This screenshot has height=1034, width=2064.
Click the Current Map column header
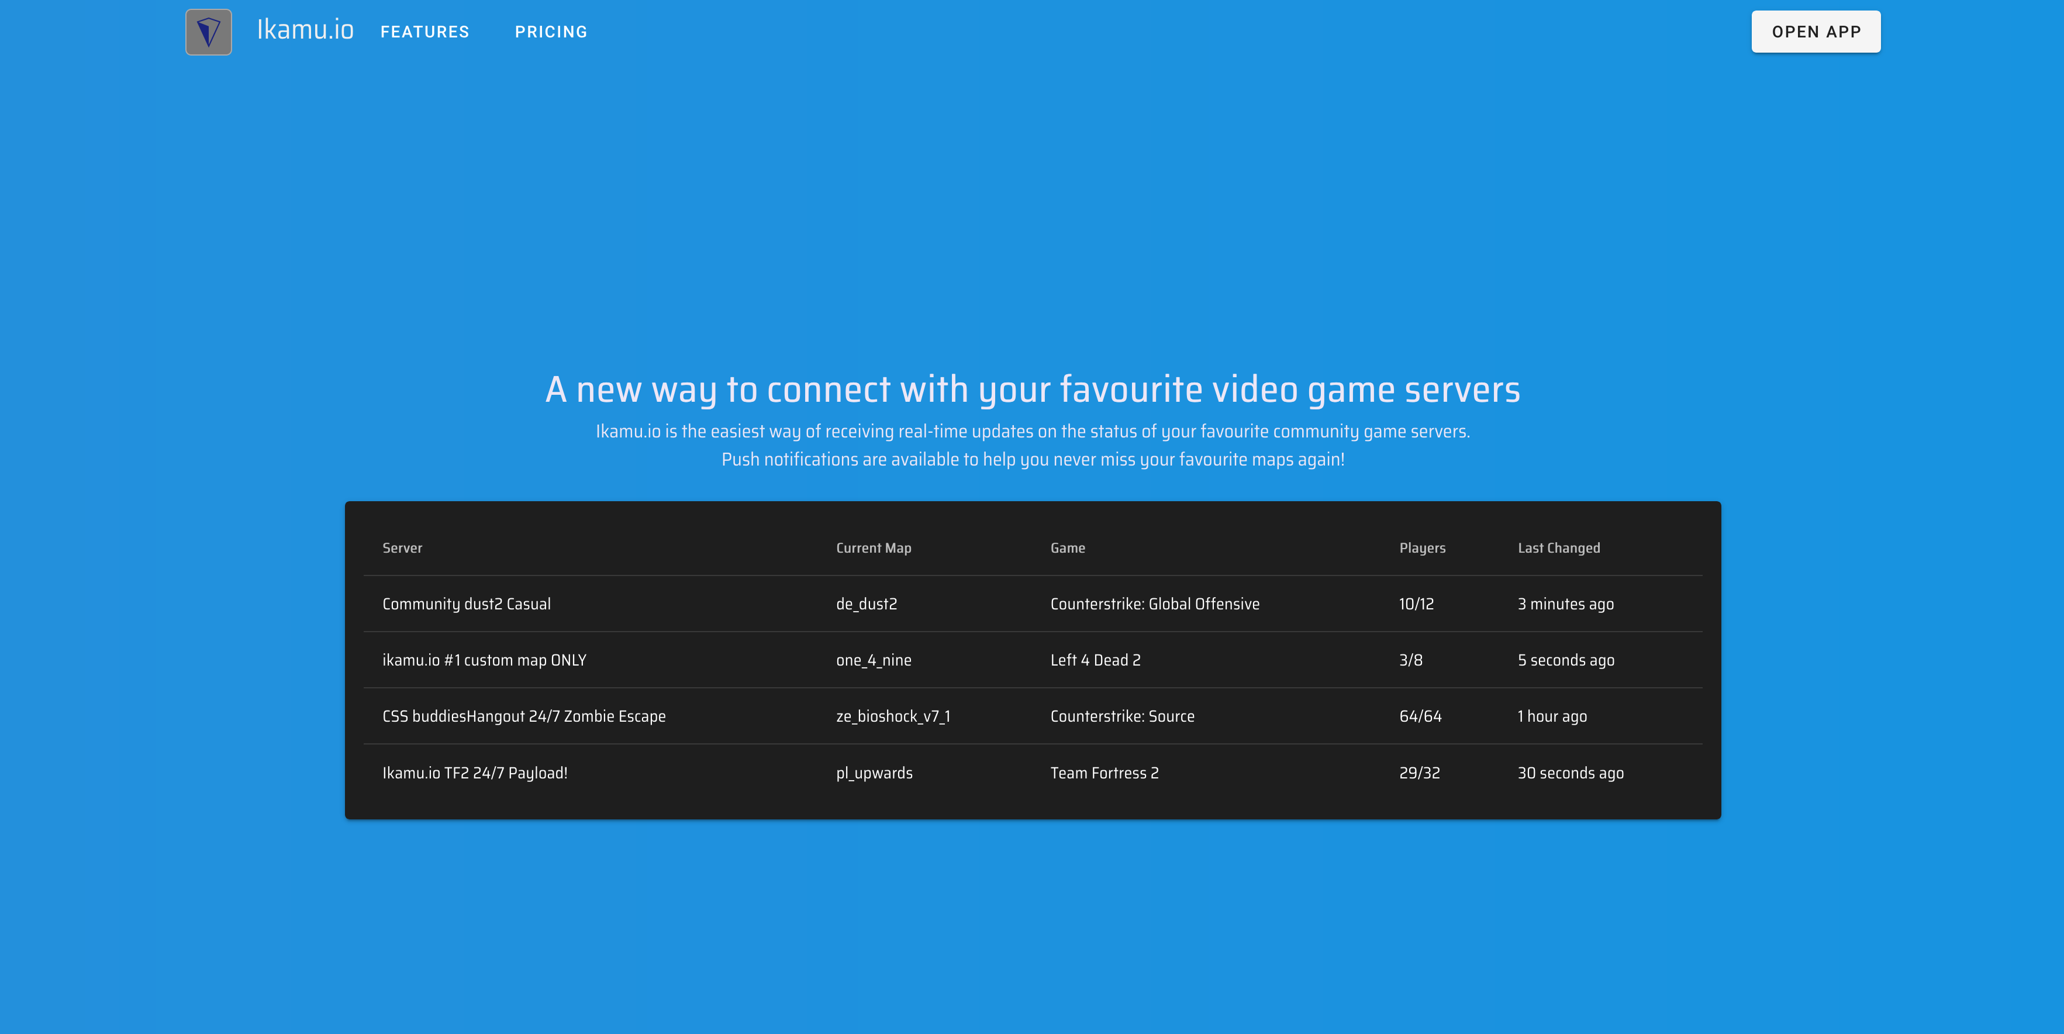click(874, 548)
